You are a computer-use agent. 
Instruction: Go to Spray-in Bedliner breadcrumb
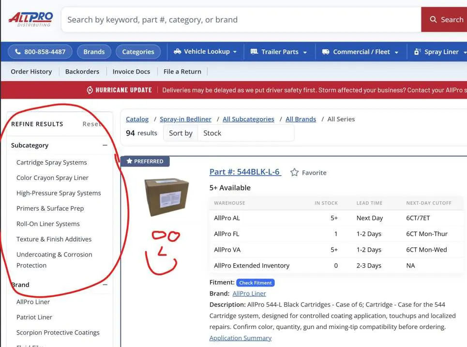click(185, 119)
